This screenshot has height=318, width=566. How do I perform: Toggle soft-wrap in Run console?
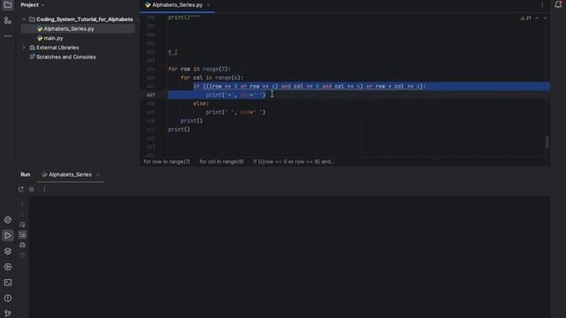(22, 224)
